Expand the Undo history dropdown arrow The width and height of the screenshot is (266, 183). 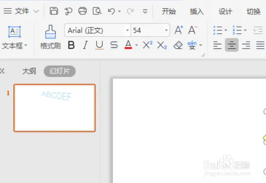pyautogui.click(x=119, y=11)
